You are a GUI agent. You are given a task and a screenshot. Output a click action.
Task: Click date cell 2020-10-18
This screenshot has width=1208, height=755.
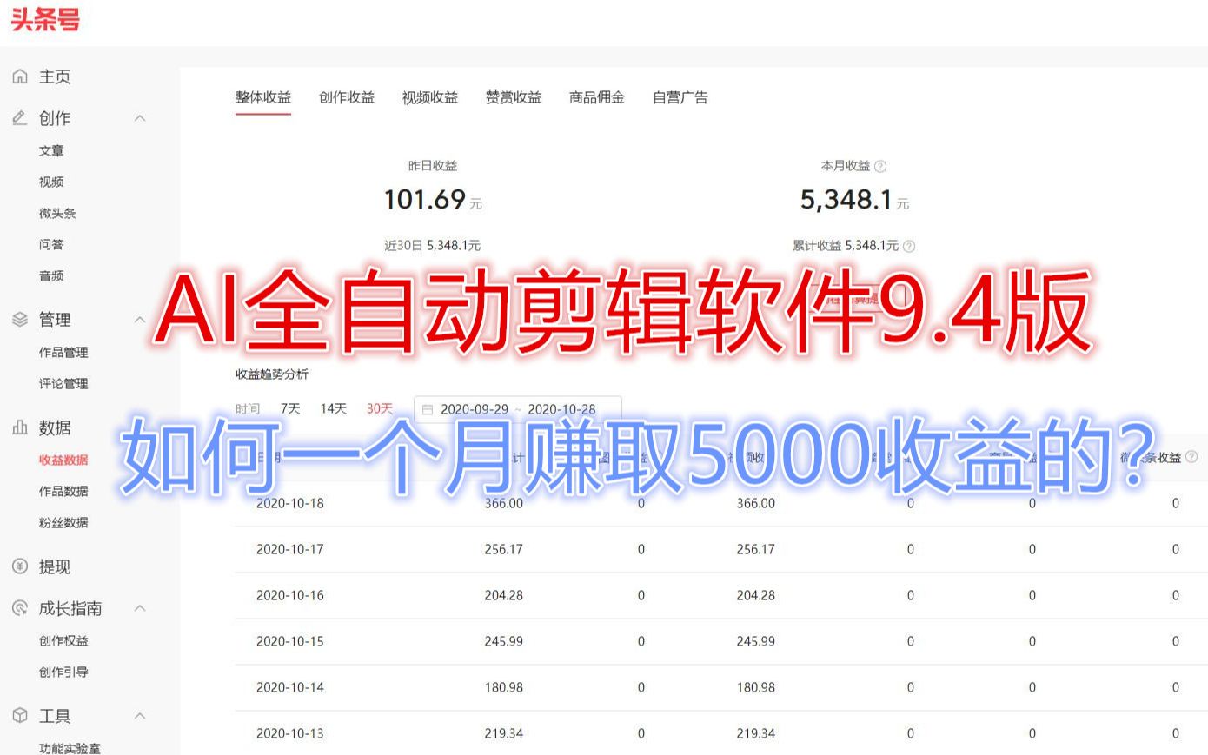pyautogui.click(x=290, y=503)
